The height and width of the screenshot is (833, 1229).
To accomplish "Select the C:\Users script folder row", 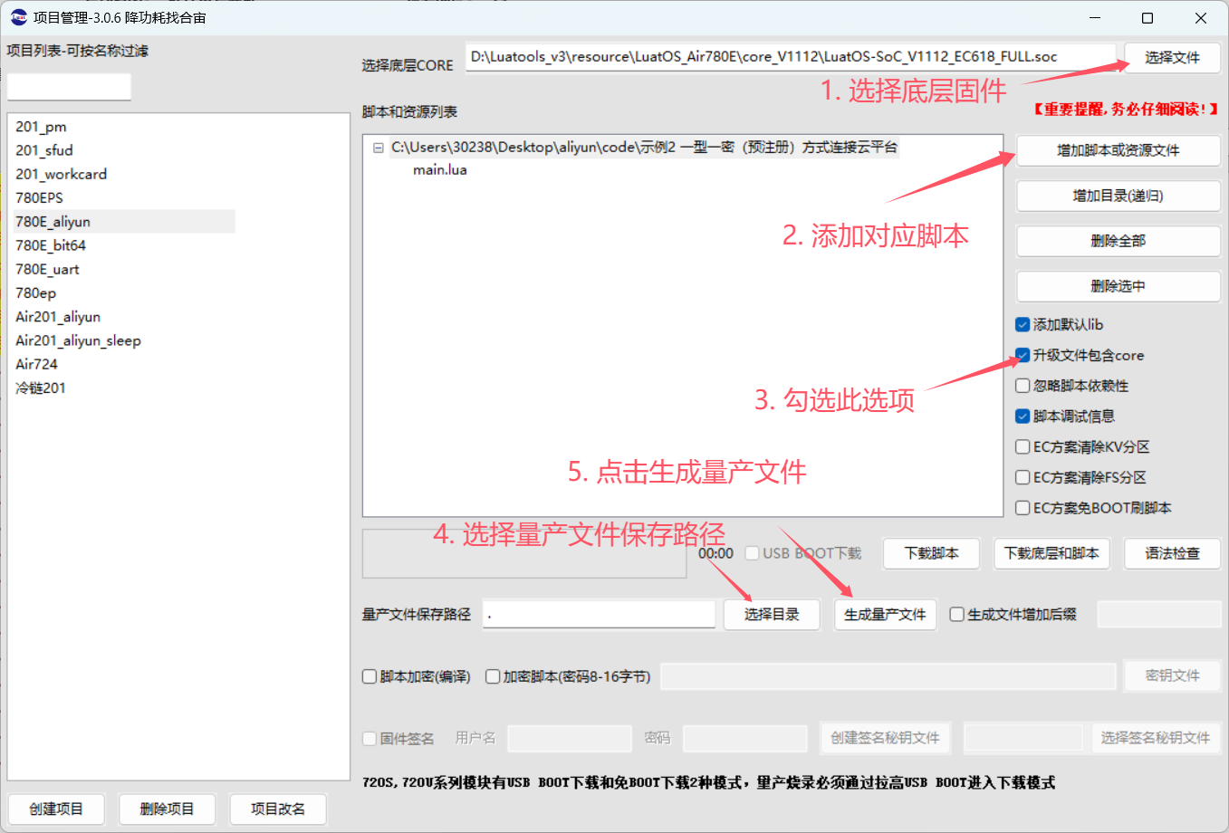I will [644, 148].
